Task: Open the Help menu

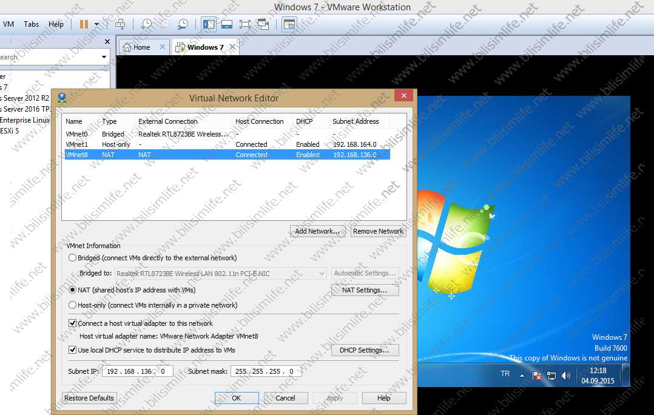Action: click(56, 24)
